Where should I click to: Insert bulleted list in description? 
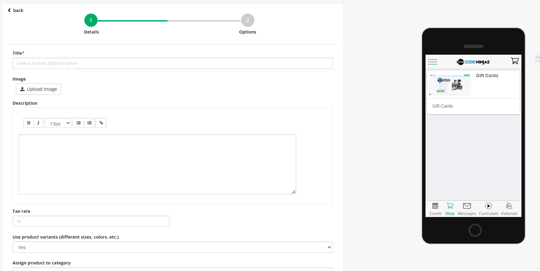click(x=89, y=123)
